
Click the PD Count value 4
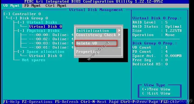coord(167,51)
